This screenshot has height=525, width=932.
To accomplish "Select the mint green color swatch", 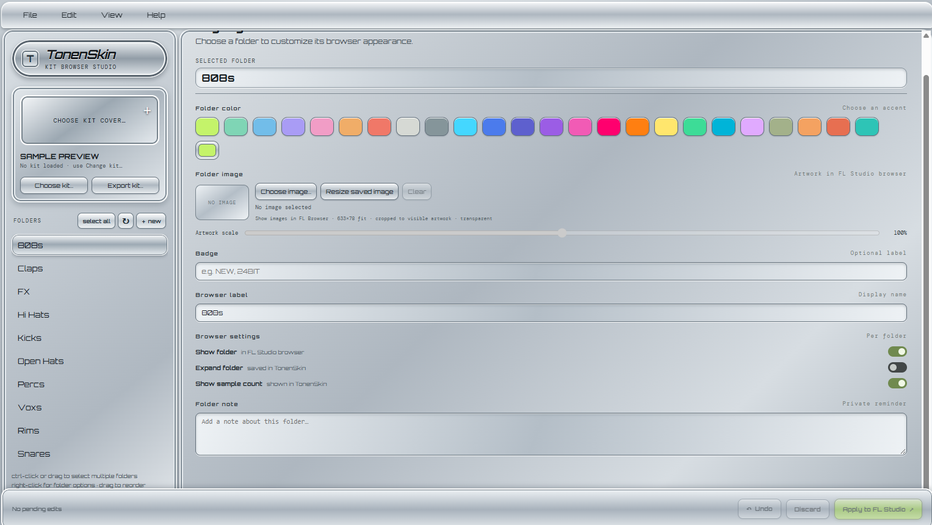I will pyautogui.click(x=236, y=127).
